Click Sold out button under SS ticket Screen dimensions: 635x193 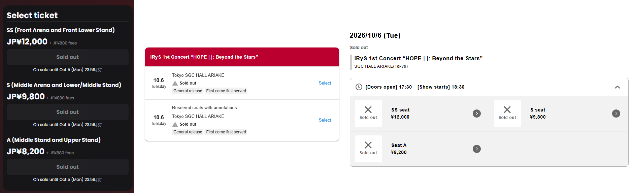click(67, 57)
